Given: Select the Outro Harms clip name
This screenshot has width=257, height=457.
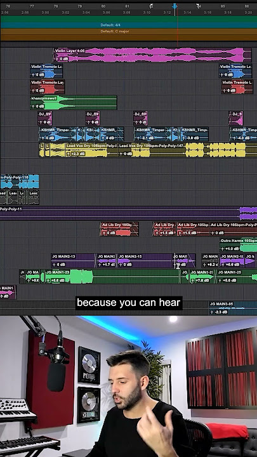Looking at the screenshot, I should click(x=239, y=241).
